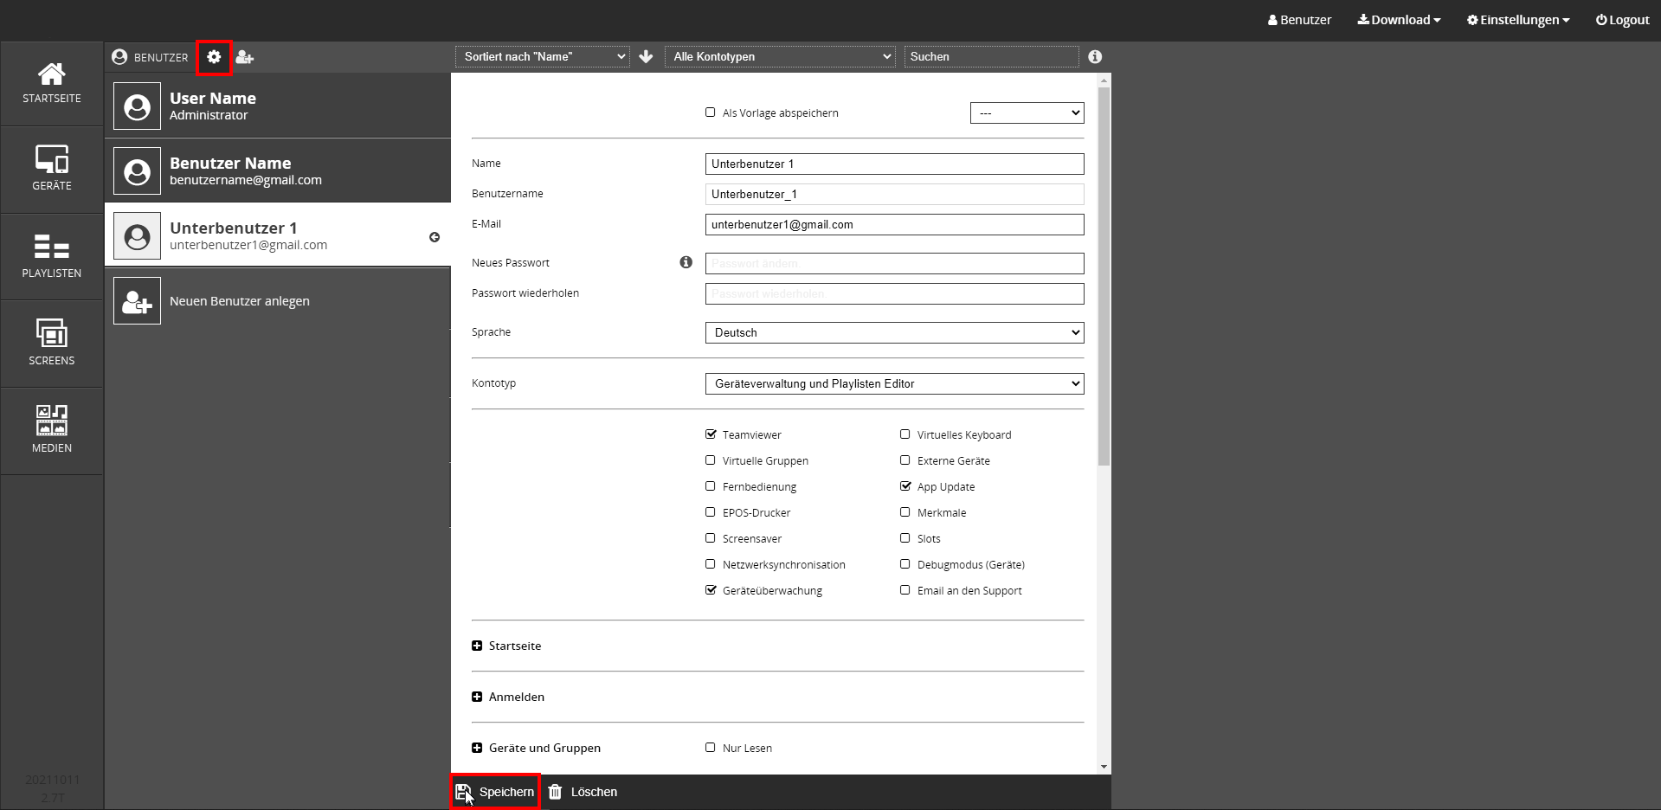Open the Einstellungen menu
This screenshot has width=1661, height=810.
tap(1517, 20)
